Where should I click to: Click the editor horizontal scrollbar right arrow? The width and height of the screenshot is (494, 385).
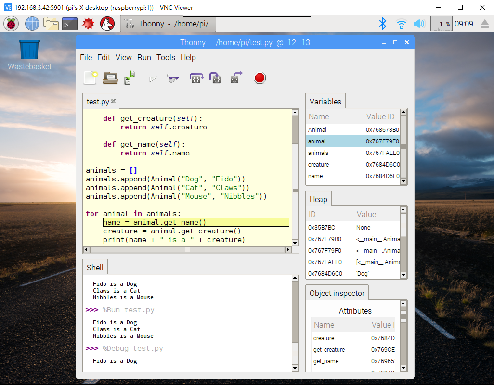(x=288, y=250)
